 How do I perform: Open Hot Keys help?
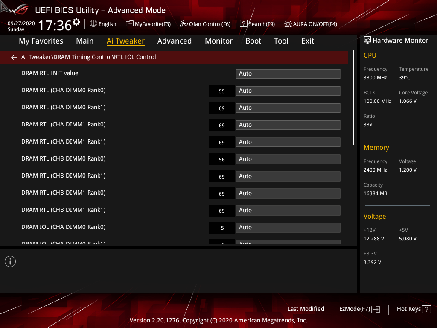coord(409,309)
